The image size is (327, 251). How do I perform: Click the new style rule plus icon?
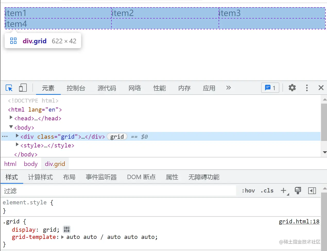point(284,190)
